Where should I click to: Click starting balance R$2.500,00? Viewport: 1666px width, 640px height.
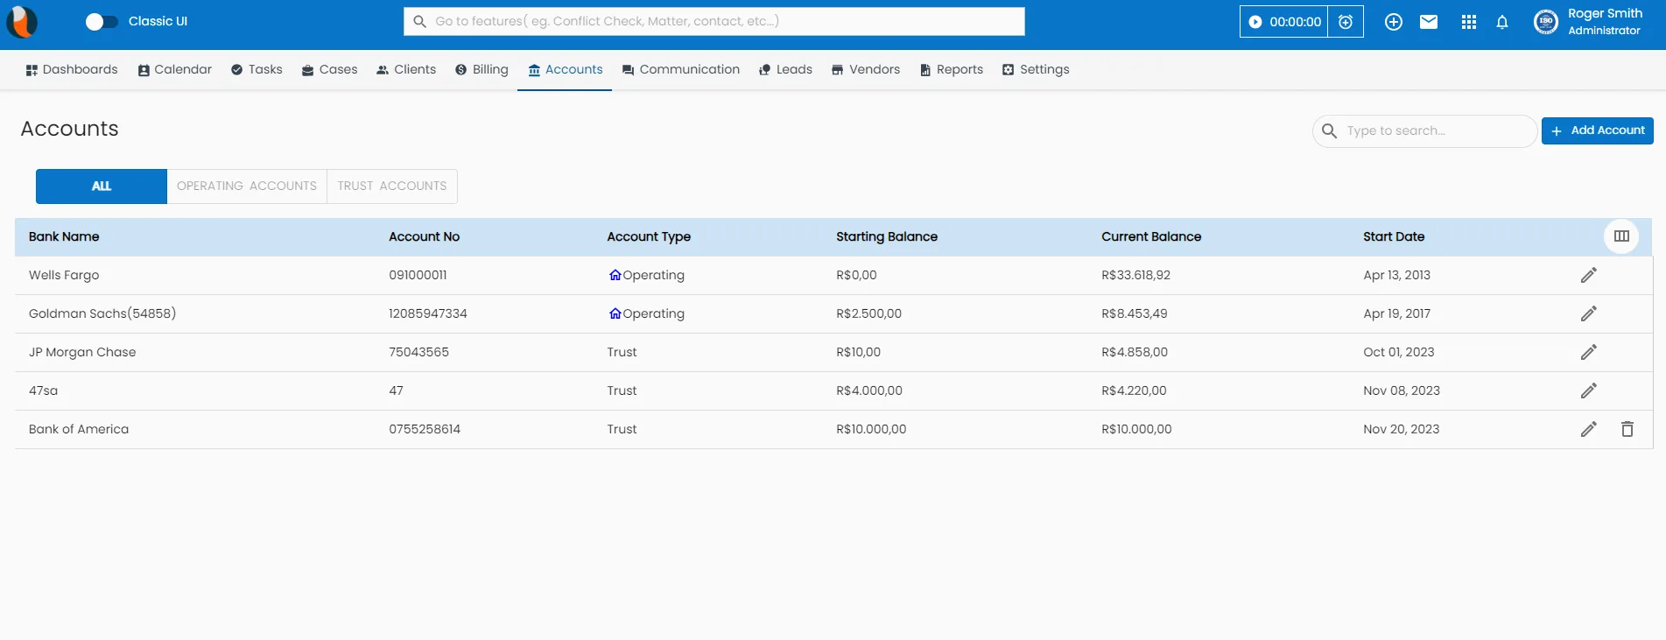coord(868,313)
